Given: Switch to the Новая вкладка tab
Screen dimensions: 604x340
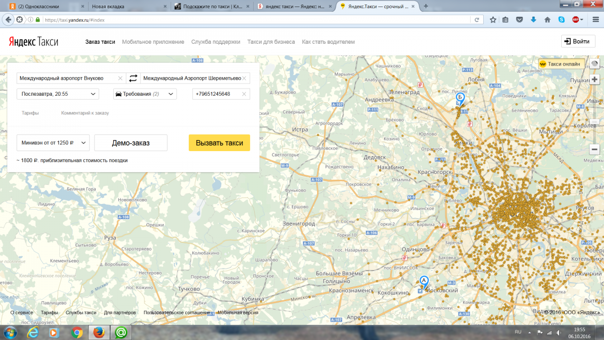Looking at the screenshot, I should tap(129, 6).
